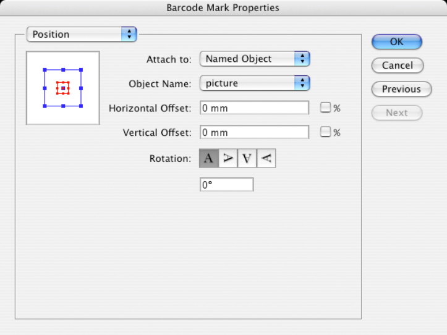Click the top-left blue anchor point in preview
Image resolution: width=447 pixels, height=335 pixels.
[45, 70]
